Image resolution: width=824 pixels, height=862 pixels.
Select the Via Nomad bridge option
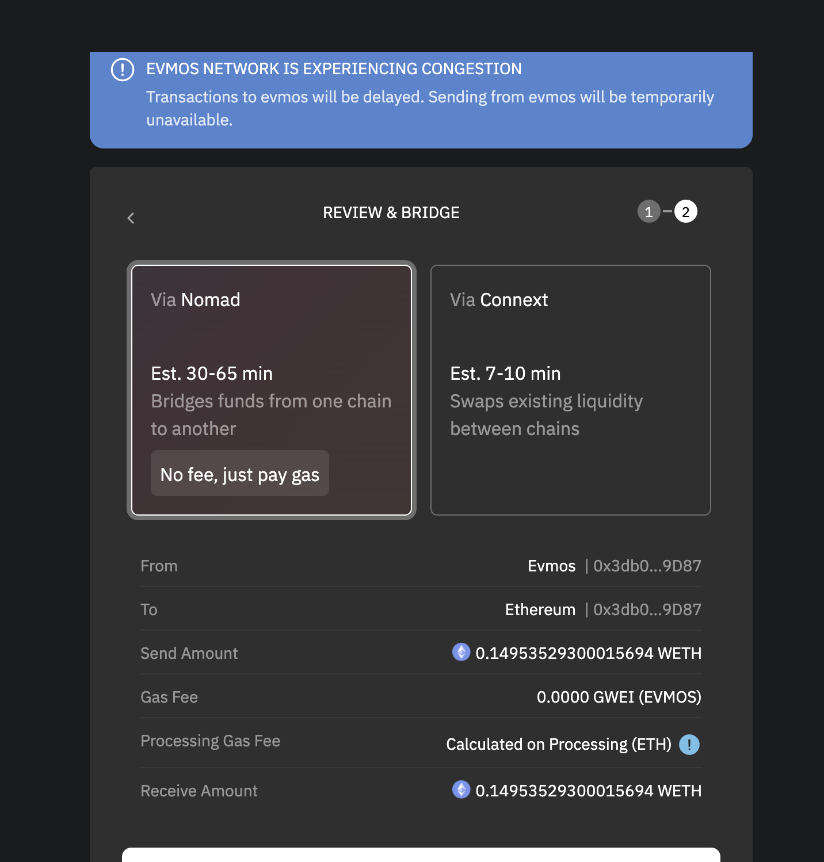(x=272, y=390)
